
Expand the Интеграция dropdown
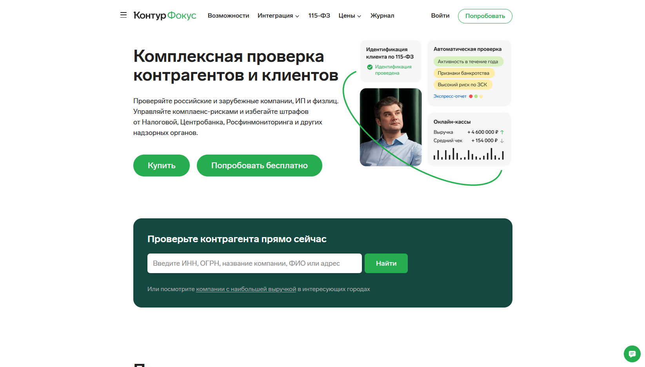(278, 16)
